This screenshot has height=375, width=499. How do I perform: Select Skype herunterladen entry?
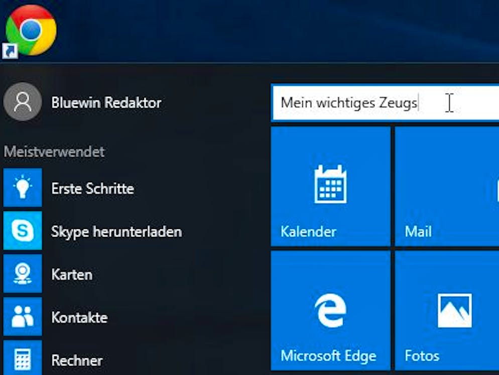point(116,231)
